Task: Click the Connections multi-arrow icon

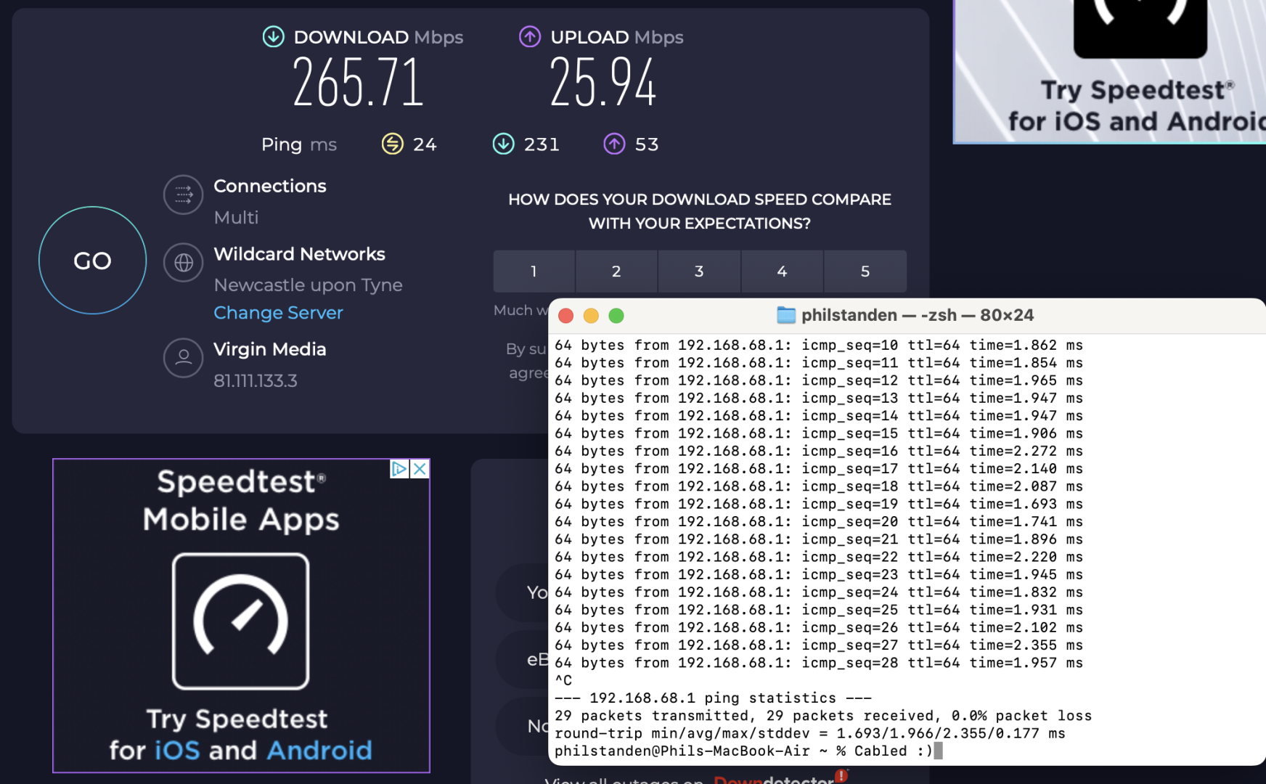Action: (x=184, y=195)
